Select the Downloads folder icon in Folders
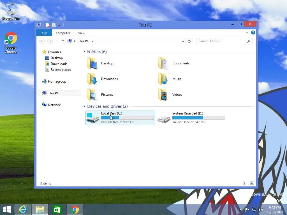The image size is (287, 215). pyautogui.click(x=92, y=79)
